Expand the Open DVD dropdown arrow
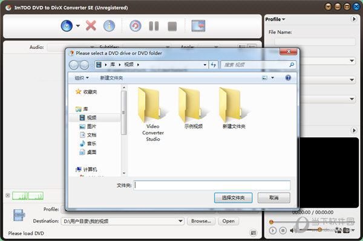This screenshot has height=241, width=363. (x=78, y=25)
